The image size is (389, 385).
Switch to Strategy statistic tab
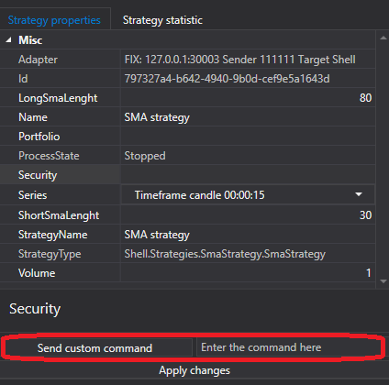(162, 20)
